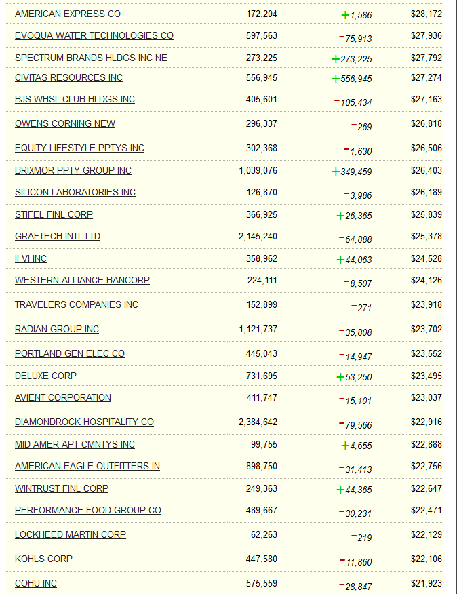The height and width of the screenshot is (594, 457).
Task: Open PORTLAND GEN ELEC CO link
Action: (x=70, y=354)
